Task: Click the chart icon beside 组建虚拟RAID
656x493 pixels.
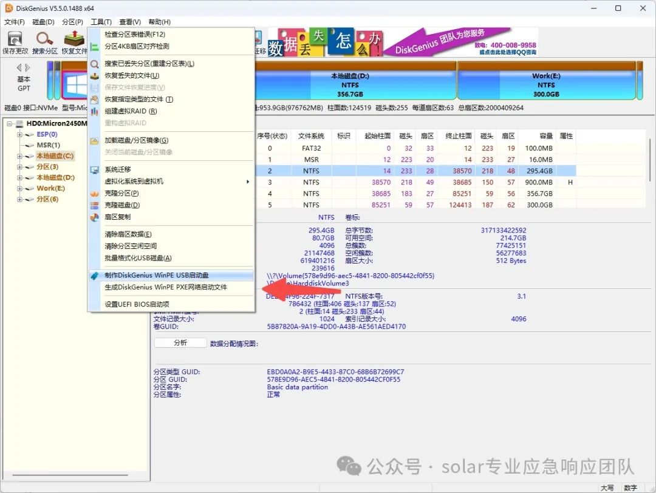Action: click(x=95, y=112)
